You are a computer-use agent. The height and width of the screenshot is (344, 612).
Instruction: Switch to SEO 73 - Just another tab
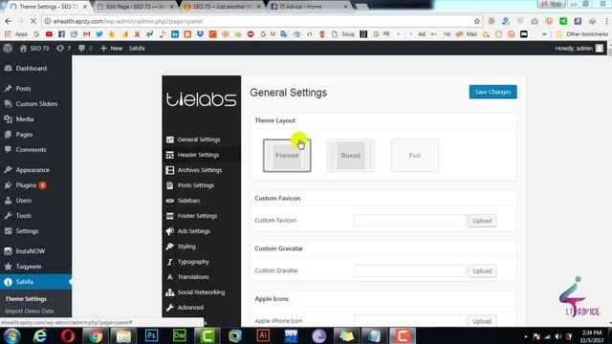tap(222, 7)
